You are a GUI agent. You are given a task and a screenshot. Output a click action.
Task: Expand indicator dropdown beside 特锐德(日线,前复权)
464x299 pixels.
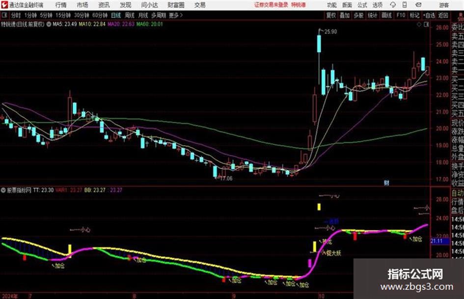tap(49, 24)
